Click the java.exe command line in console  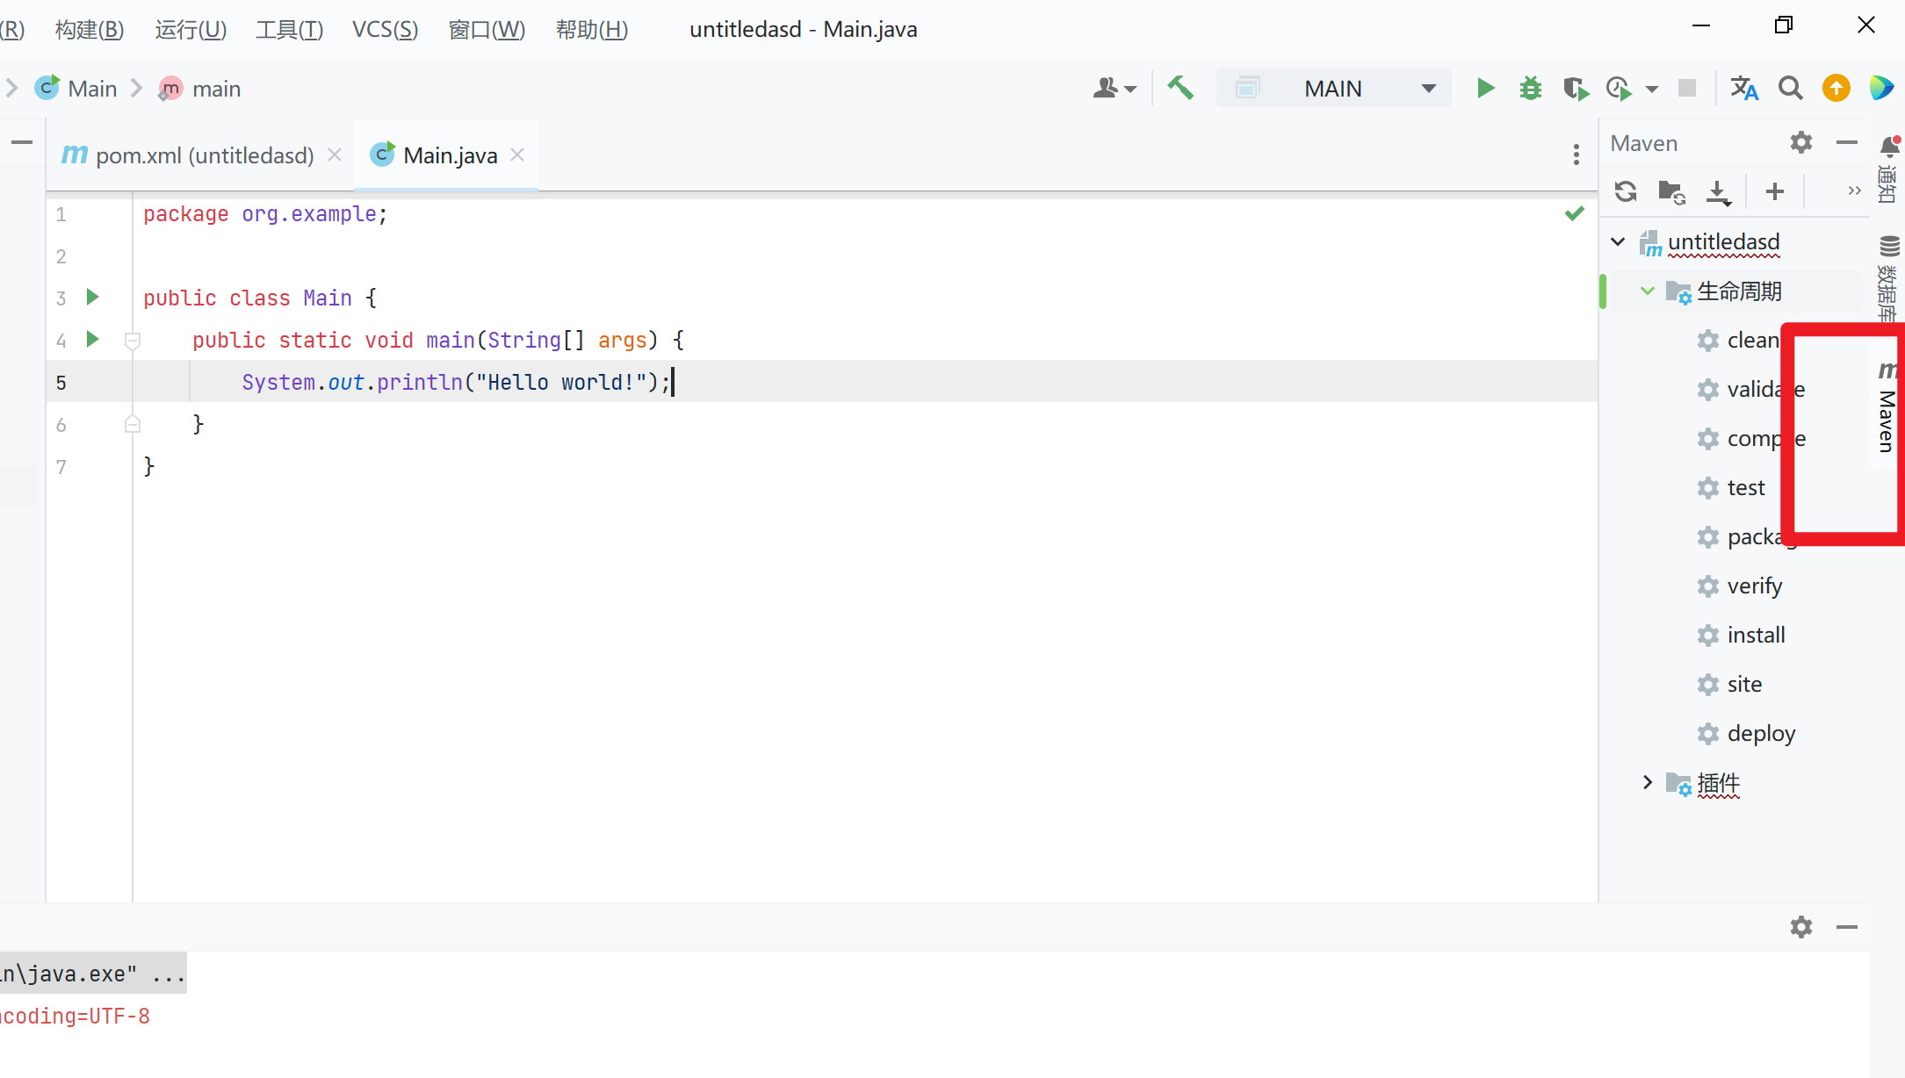click(93, 974)
